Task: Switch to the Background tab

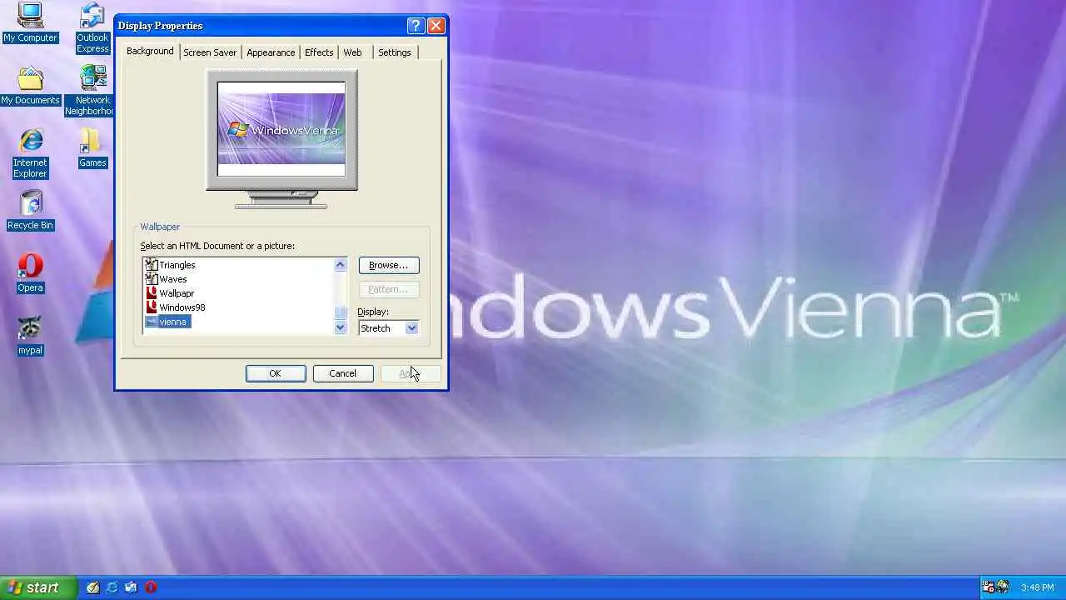Action: 150,51
